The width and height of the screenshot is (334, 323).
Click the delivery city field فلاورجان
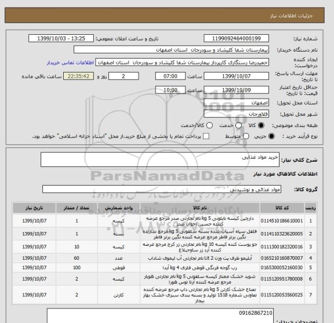coord(236,114)
